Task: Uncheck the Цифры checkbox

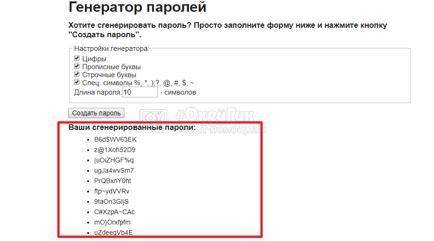Action: [x=77, y=58]
